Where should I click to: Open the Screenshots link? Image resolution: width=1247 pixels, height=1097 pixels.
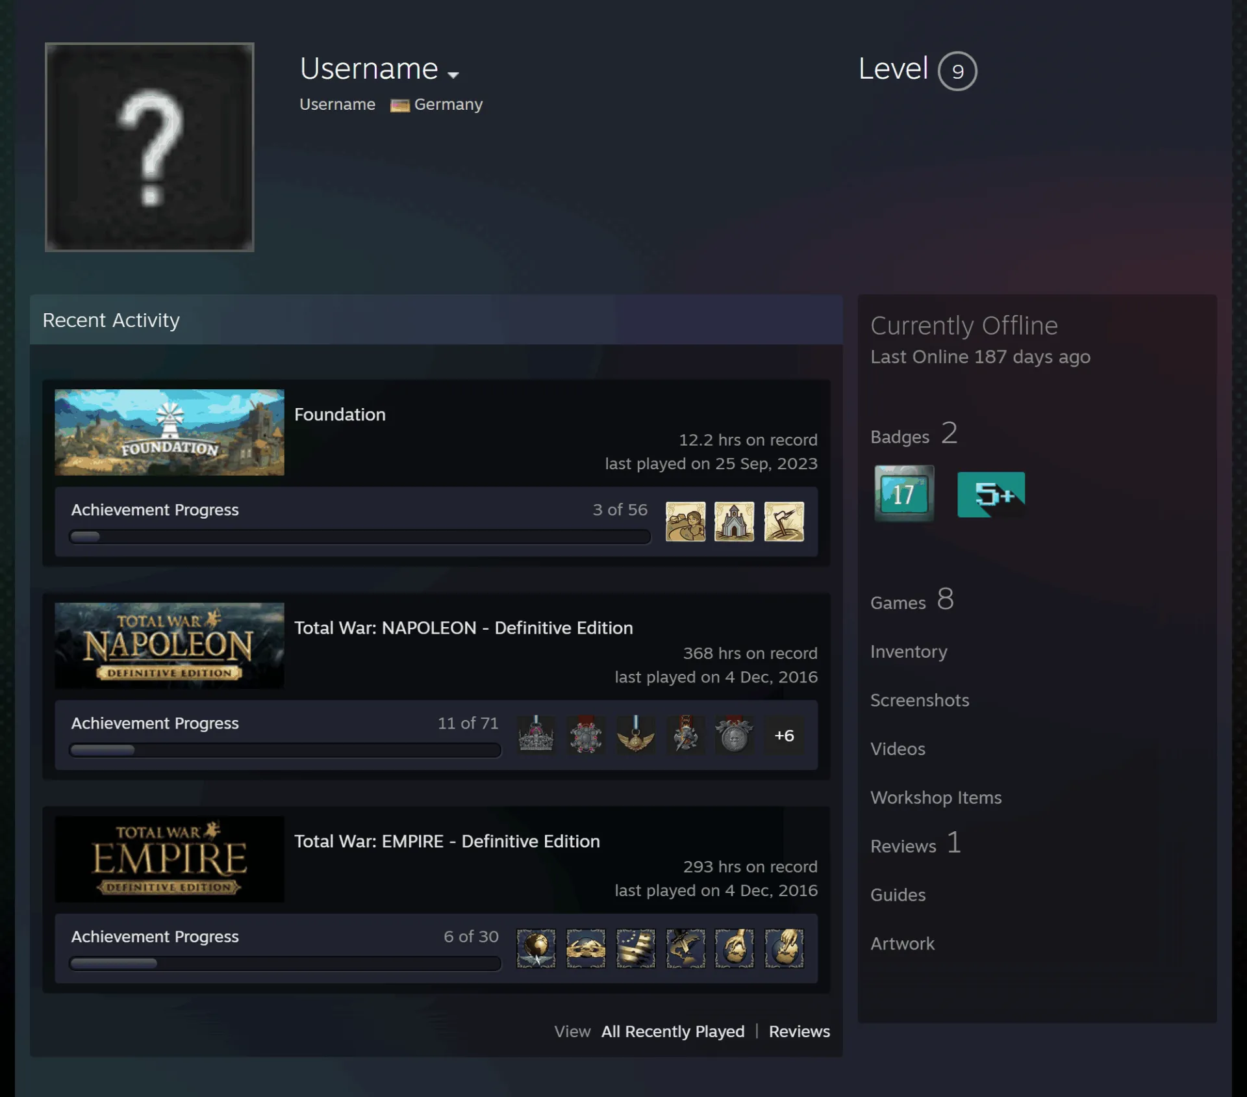[920, 700]
